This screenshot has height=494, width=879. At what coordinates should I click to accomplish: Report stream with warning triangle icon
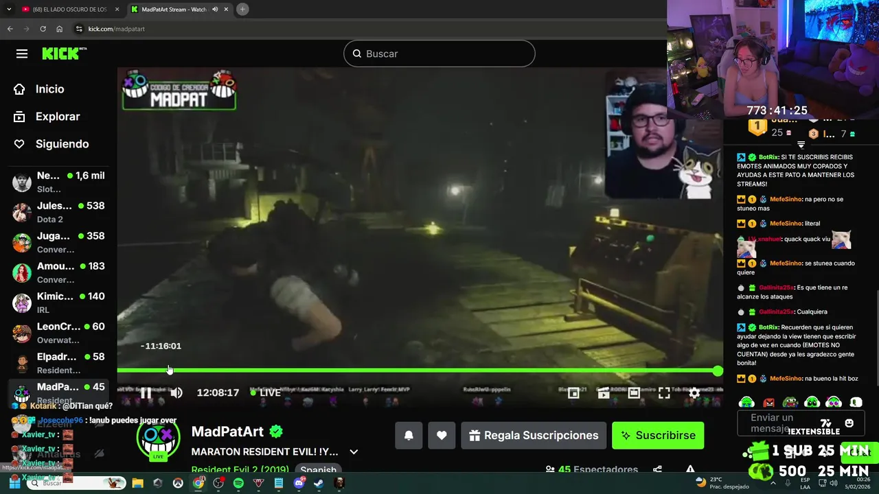690,470
